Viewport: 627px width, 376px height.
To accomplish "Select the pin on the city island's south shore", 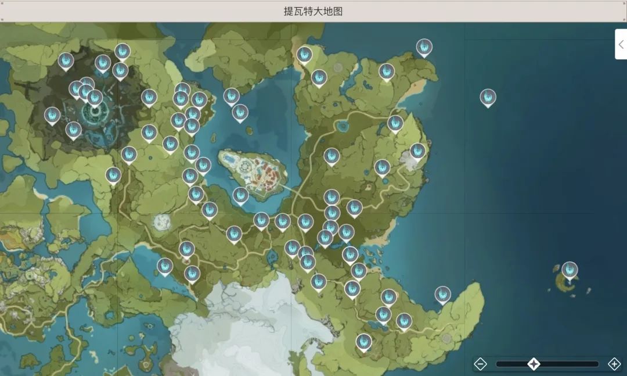I will click(x=240, y=196).
